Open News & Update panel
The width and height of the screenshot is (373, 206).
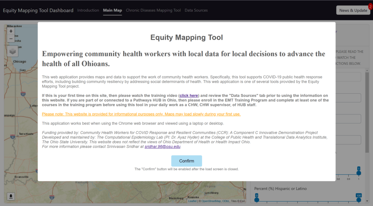click(x=353, y=10)
